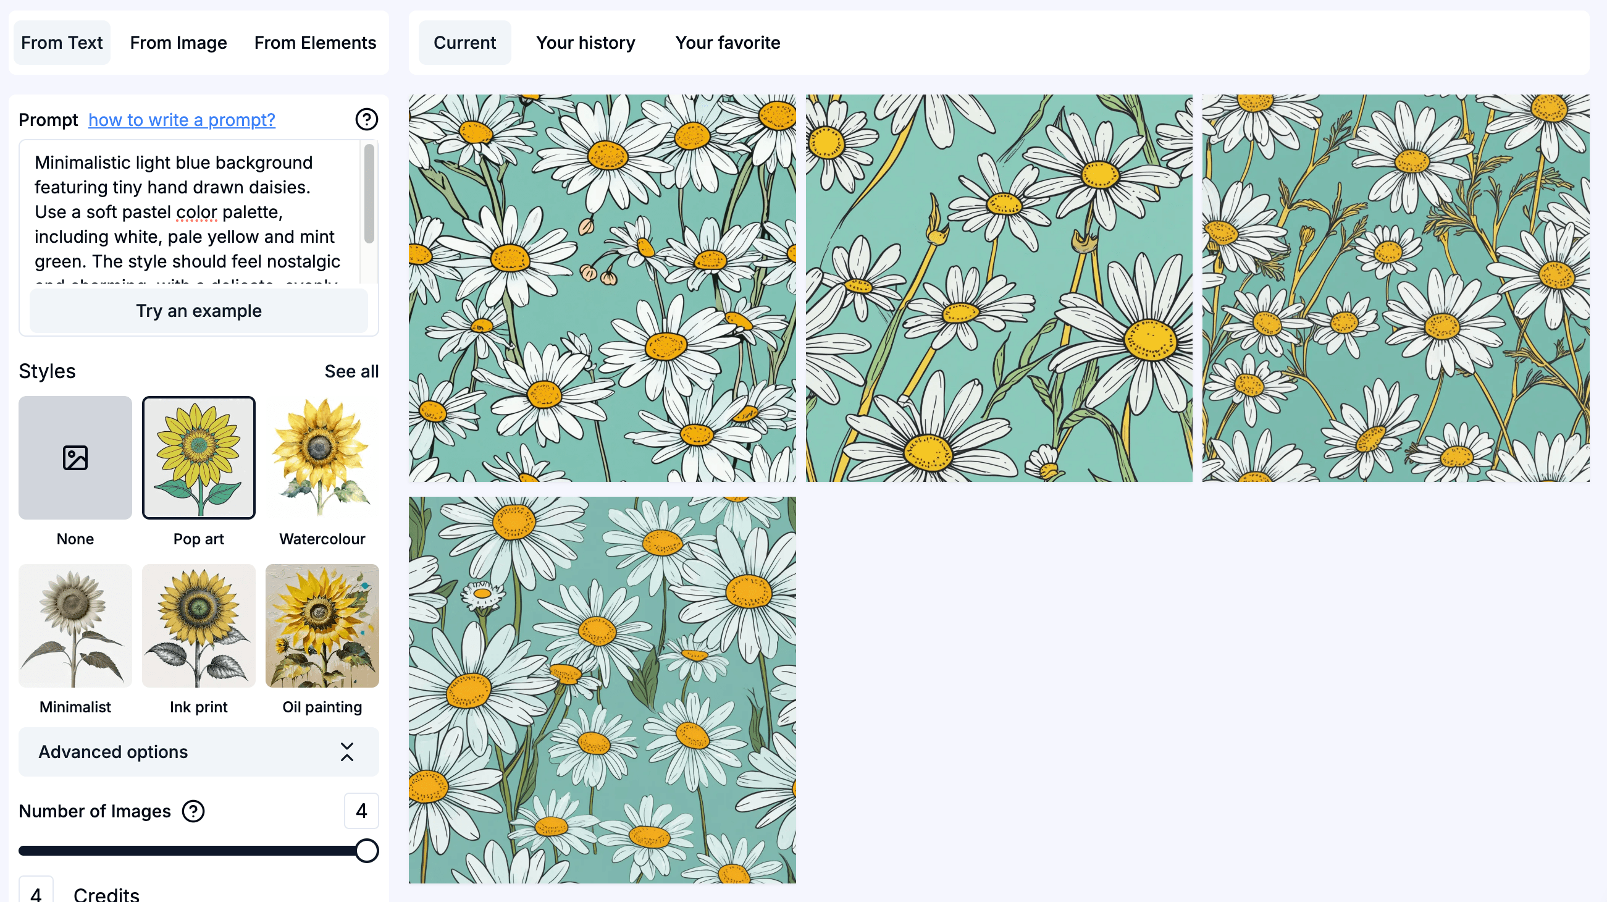Switch to the From Image tab
The width and height of the screenshot is (1607, 902).
tap(178, 43)
